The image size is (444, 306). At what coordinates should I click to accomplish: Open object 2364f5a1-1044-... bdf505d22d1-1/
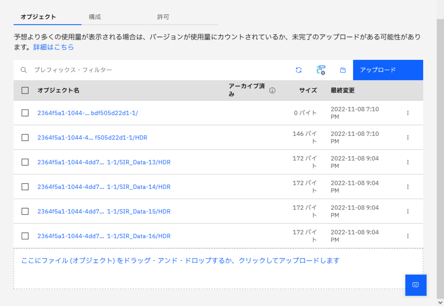click(x=88, y=113)
